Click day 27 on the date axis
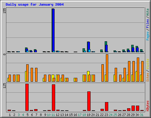The image size is (151, 118). [124, 115]
